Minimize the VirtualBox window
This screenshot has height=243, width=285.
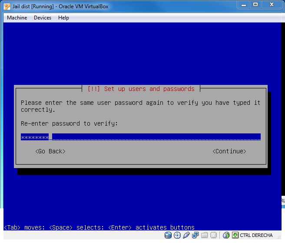coord(244,5)
